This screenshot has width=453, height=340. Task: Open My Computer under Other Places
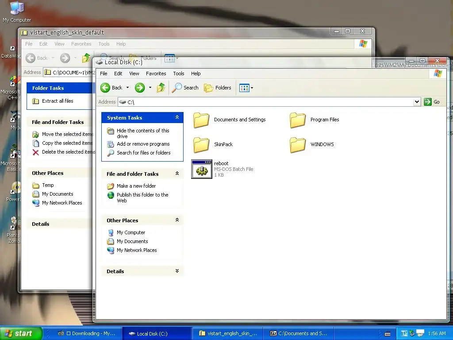[x=131, y=232]
